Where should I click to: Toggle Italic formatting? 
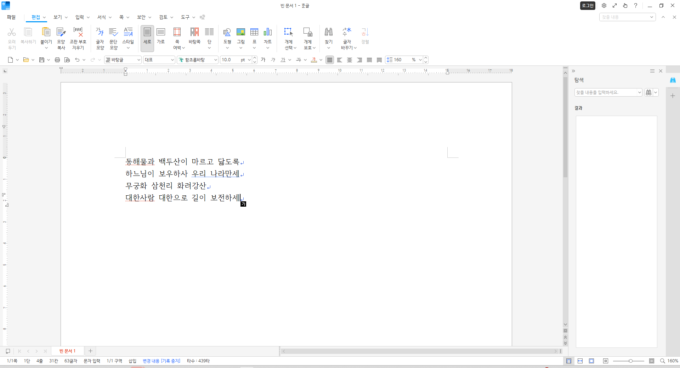tap(273, 60)
